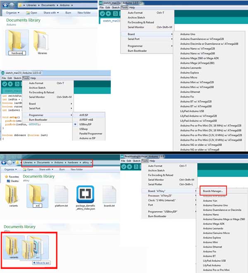Select Arduino as ISP programmer
This screenshot has height=273, width=248.
(89, 138)
